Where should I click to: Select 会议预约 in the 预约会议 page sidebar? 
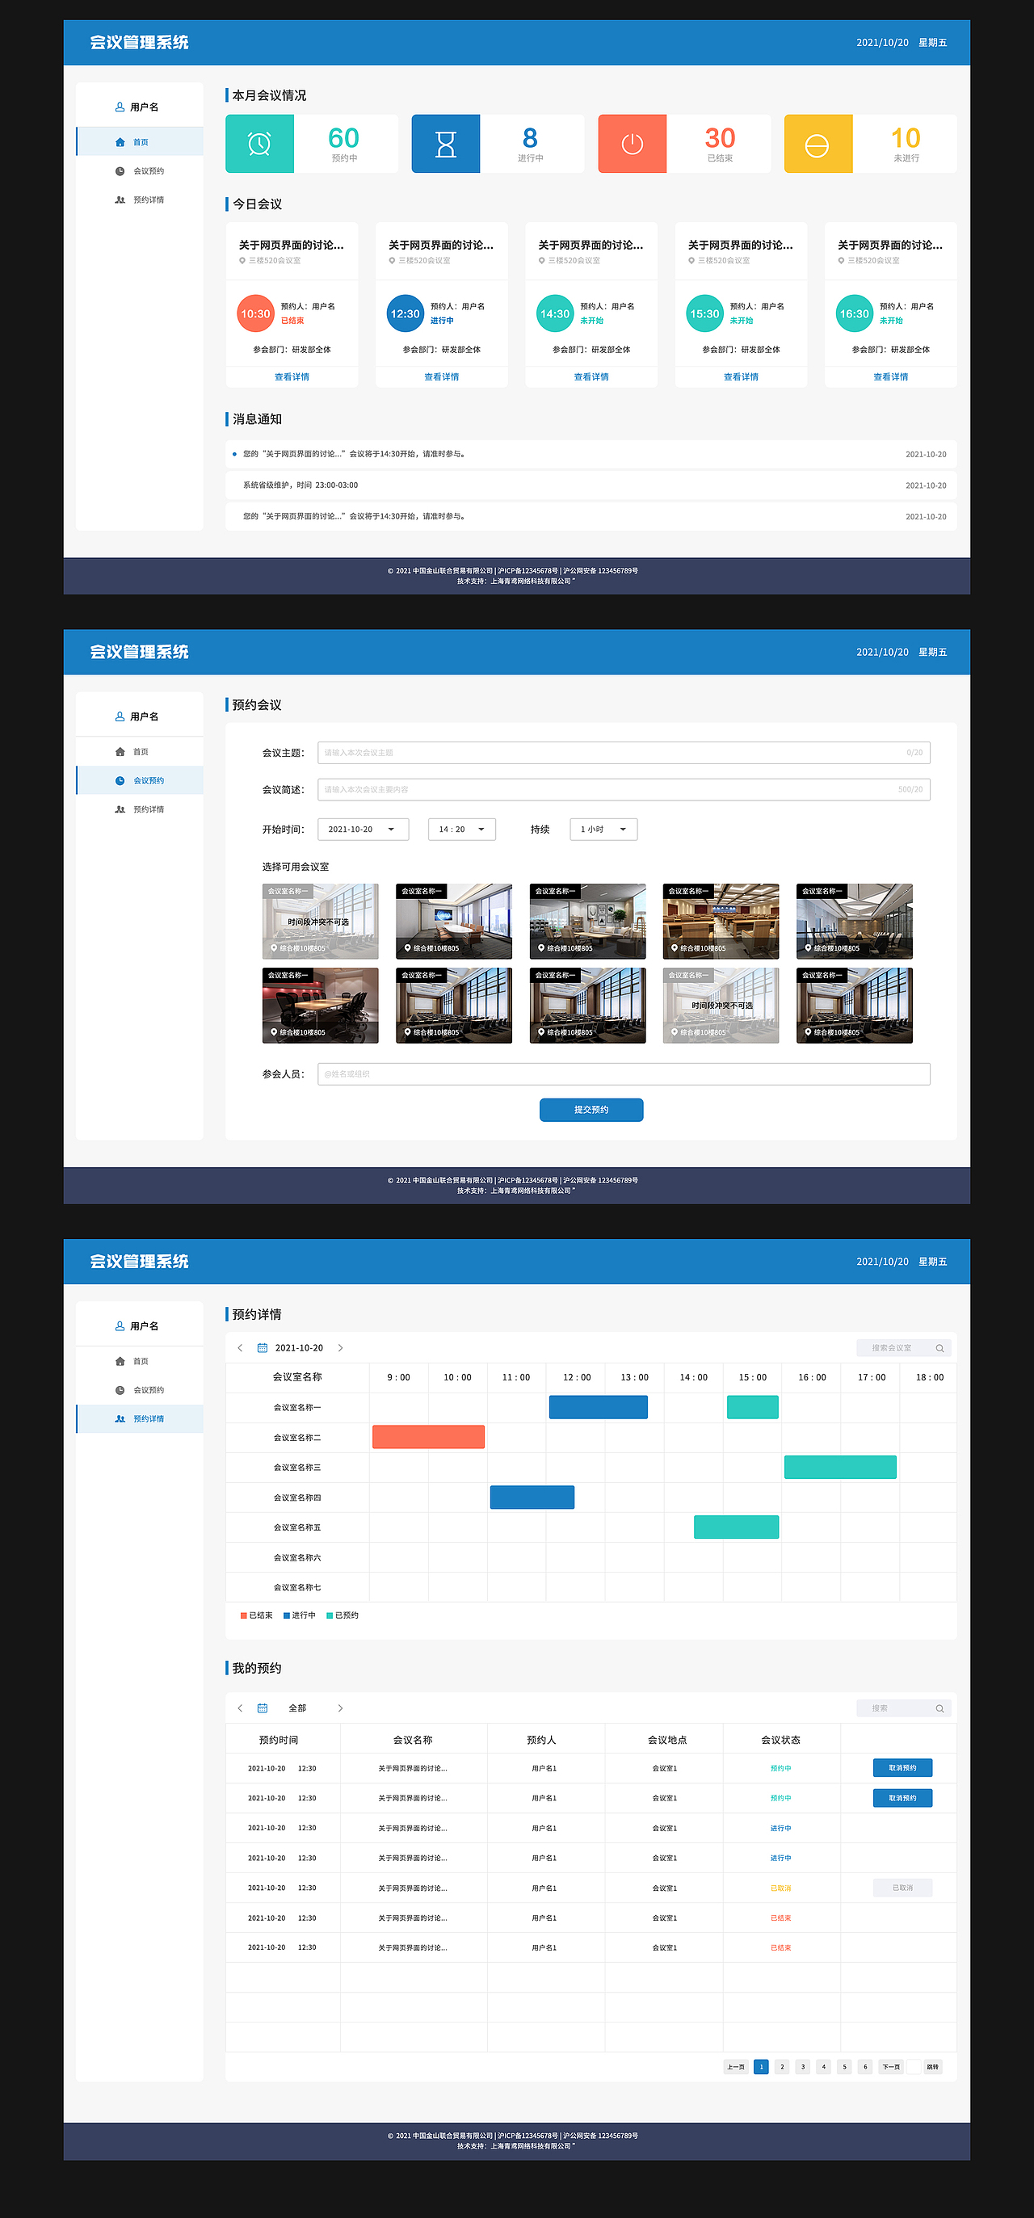pyautogui.click(x=140, y=780)
